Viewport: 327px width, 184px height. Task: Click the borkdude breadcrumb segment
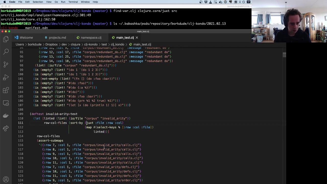tap(34, 44)
